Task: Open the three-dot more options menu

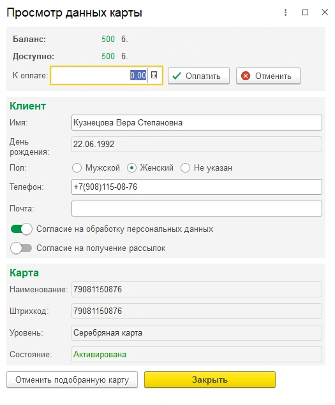Action: (x=285, y=12)
